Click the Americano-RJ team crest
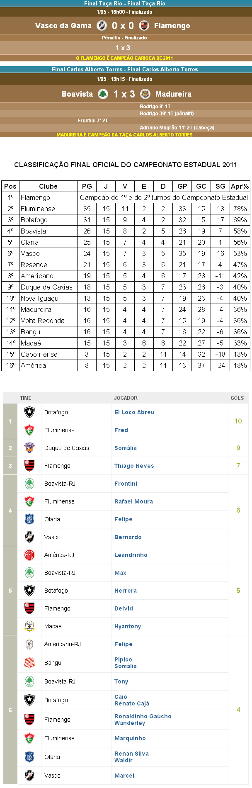This screenshot has height=788, width=252. click(x=29, y=644)
